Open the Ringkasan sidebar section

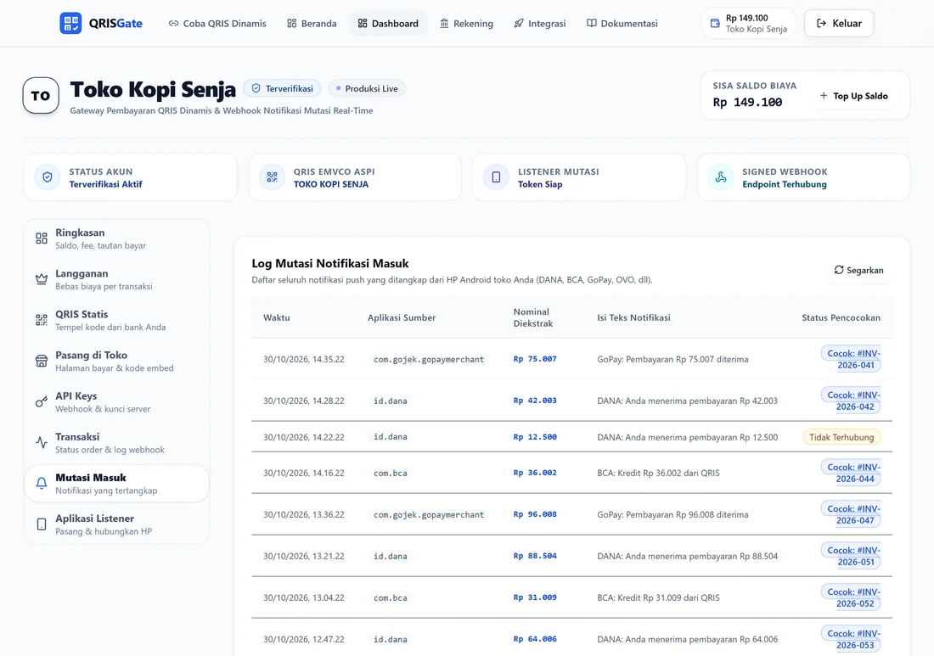click(x=117, y=238)
